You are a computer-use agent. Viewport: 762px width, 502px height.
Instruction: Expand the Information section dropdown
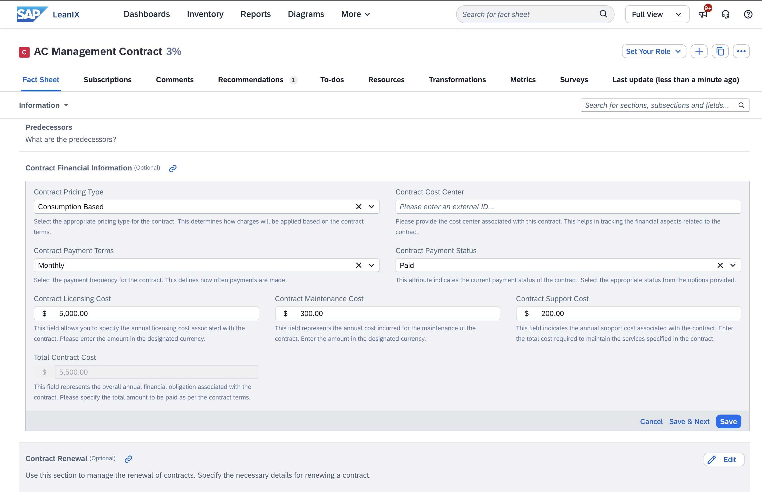(44, 105)
